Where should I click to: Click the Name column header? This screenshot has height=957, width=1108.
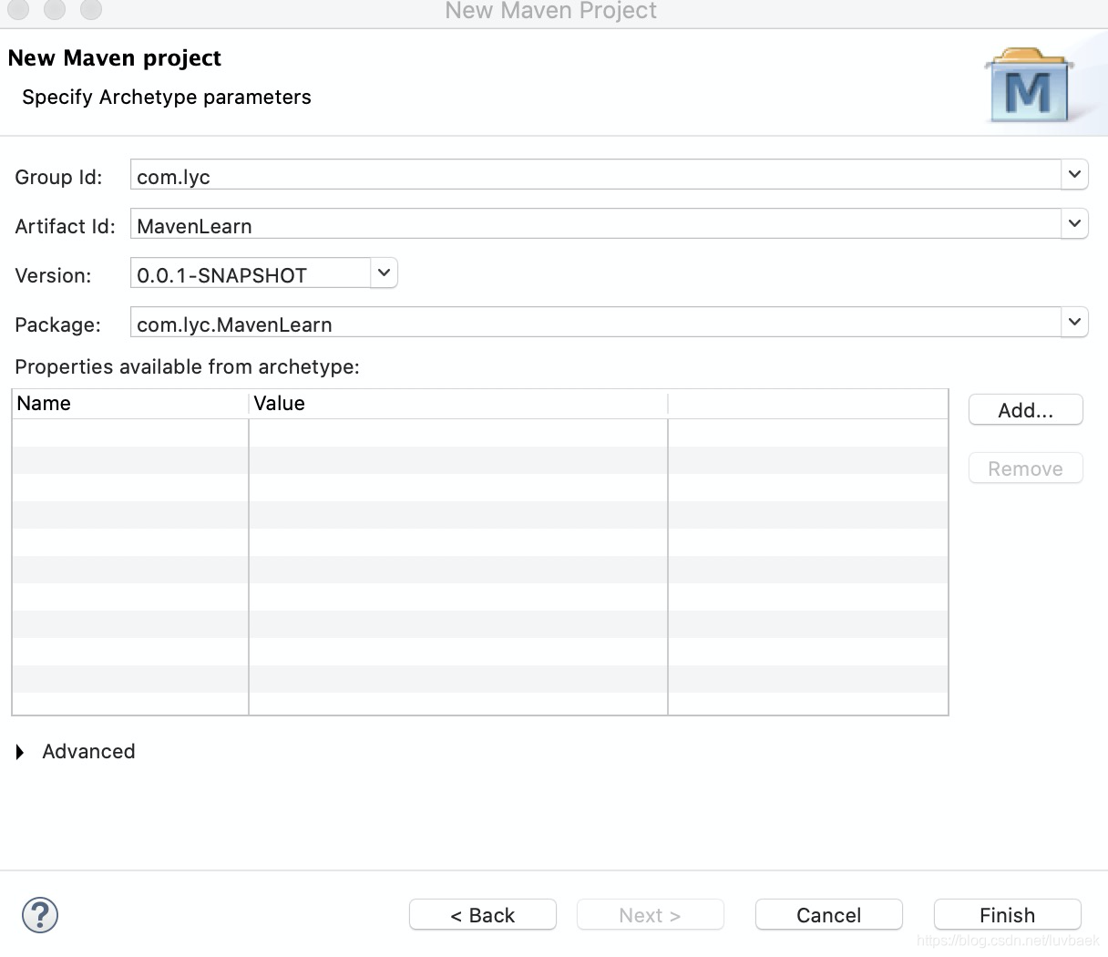tap(130, 404)
